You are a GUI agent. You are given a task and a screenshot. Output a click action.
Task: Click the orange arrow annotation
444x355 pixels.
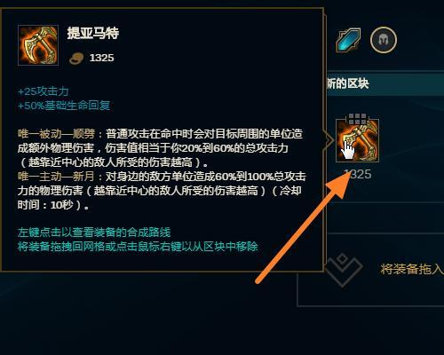(303, 227)
